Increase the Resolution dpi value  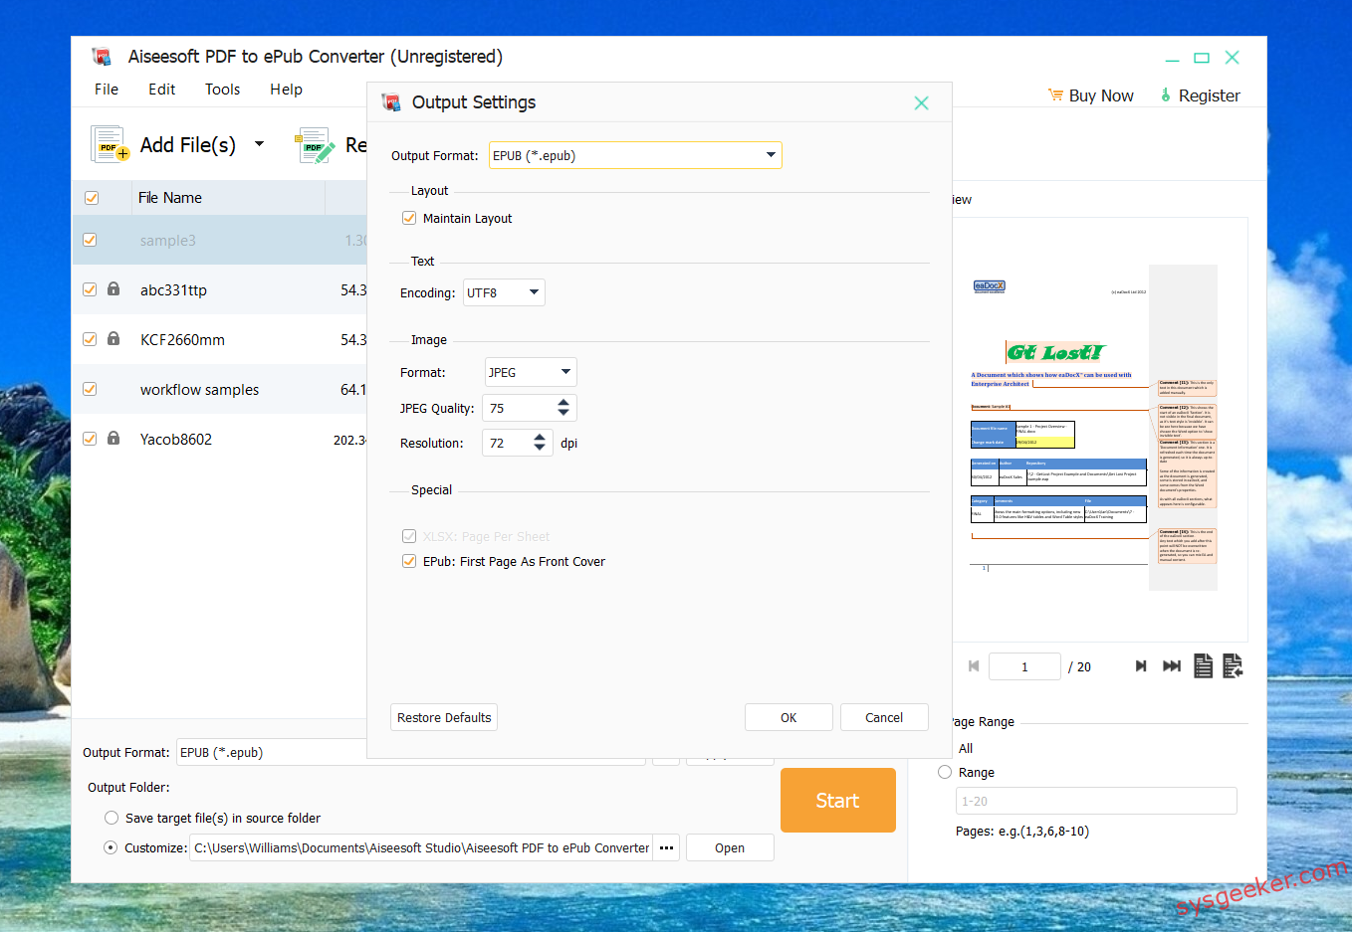540,438
